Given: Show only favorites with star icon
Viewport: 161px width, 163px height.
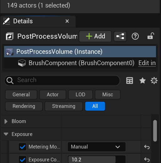Looking at the screenshot, I should tap(142, 81).
